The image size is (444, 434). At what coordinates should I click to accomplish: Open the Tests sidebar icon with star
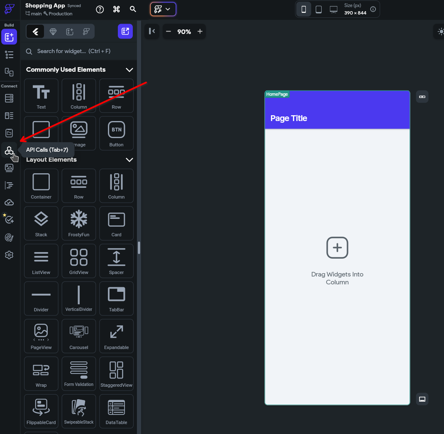pos(9,220)
